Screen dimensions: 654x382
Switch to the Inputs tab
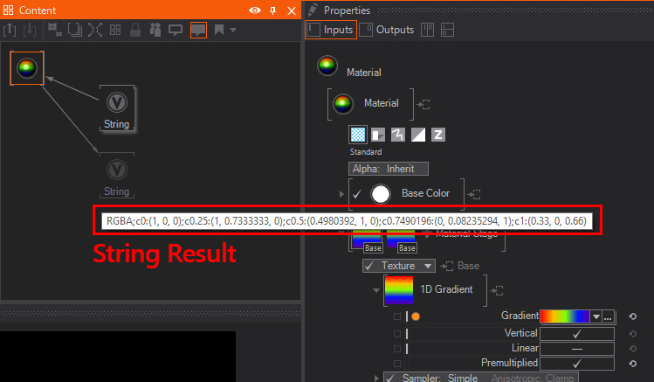(330, 30)
